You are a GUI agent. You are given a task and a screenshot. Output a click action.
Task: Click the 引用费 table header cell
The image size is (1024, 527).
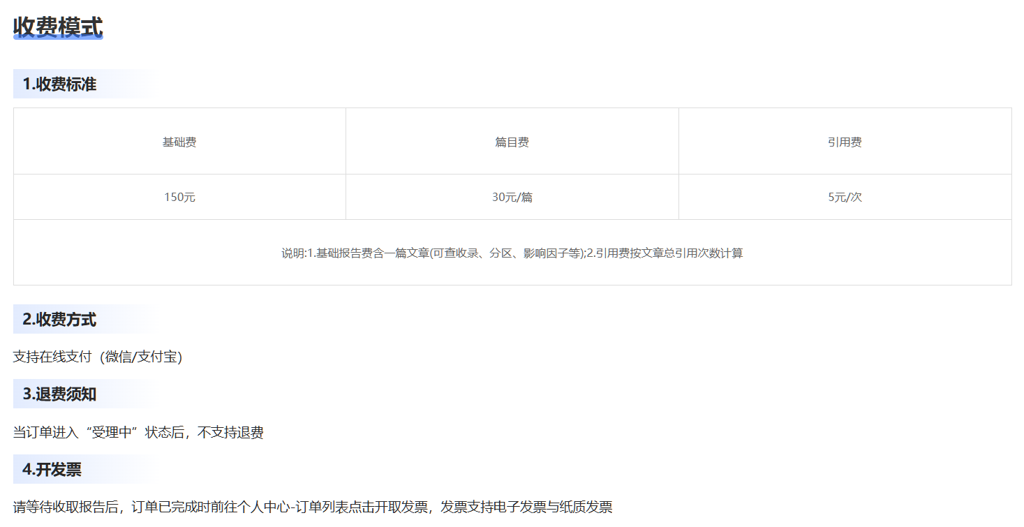click(x=845, y=142)
